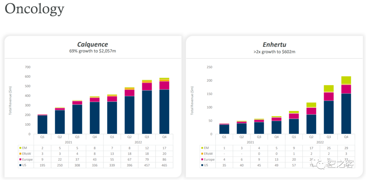Select the Enhertu chart title
366x180 pixels.
click(274, 44)
